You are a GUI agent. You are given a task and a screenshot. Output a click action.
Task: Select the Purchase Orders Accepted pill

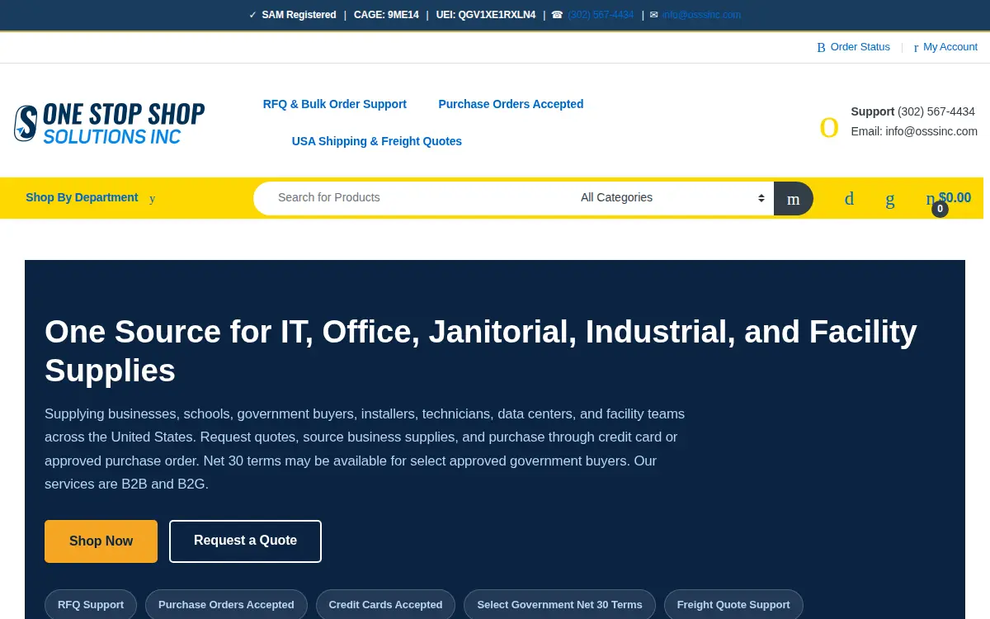pyautogui.click(x=226, y=605)
